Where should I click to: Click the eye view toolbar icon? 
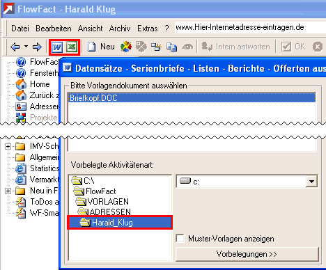click(187, 47)
